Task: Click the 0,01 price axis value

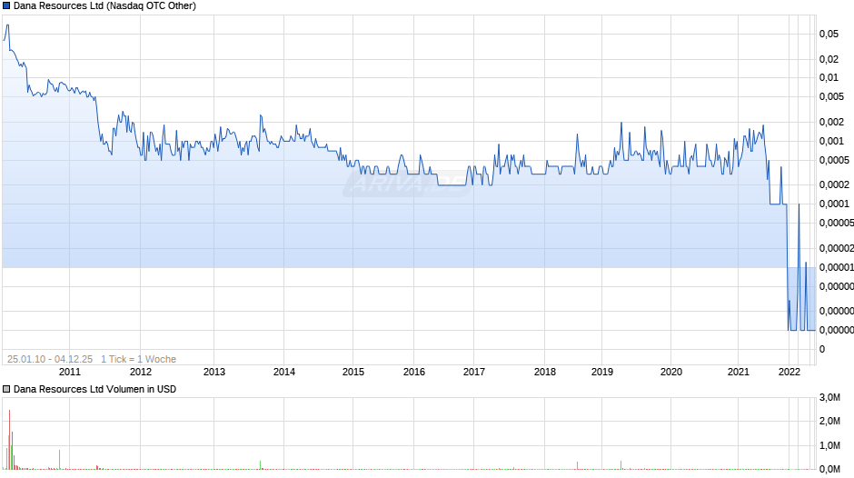Action: 829,77
